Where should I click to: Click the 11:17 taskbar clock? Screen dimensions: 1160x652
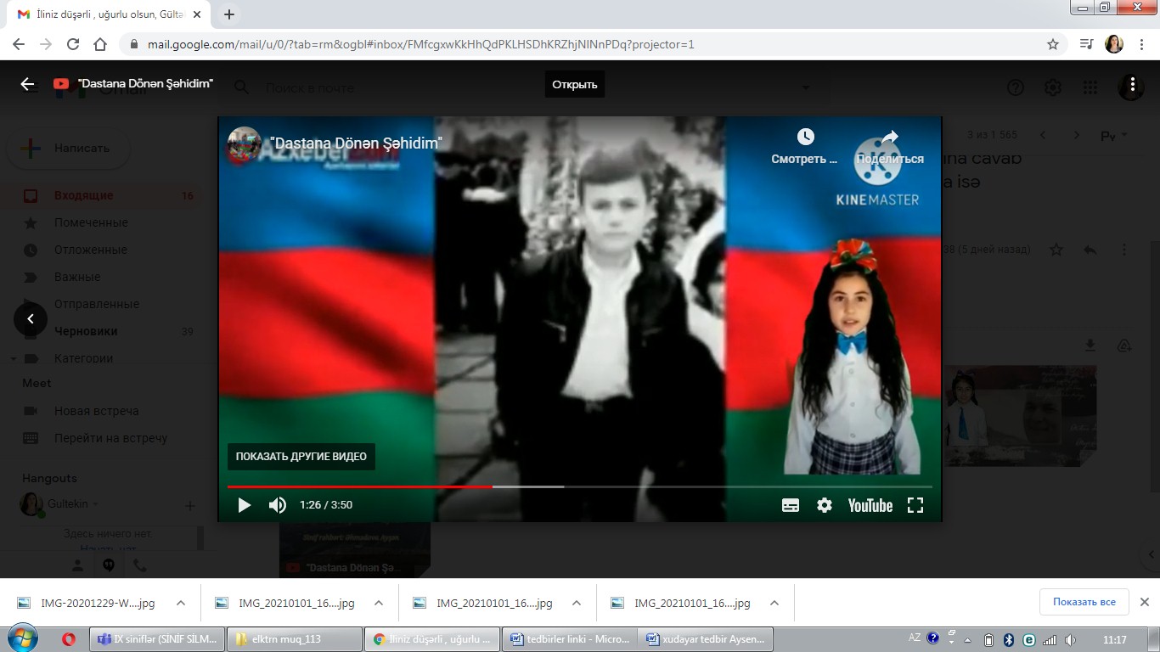click(1114, 640)
